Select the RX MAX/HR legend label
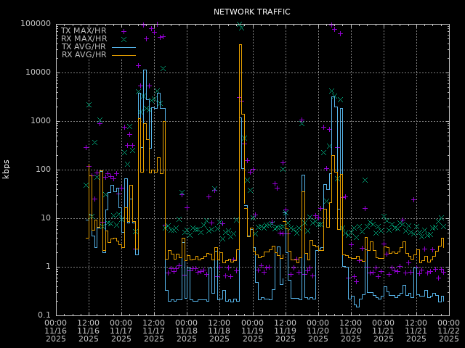The image size is (465, 348). 84,39
